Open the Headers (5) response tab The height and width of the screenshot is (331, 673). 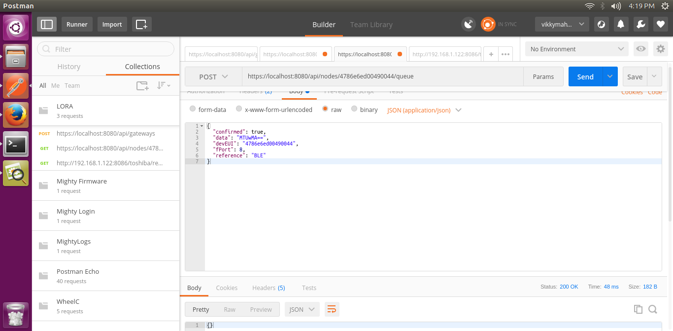(269, 288)
